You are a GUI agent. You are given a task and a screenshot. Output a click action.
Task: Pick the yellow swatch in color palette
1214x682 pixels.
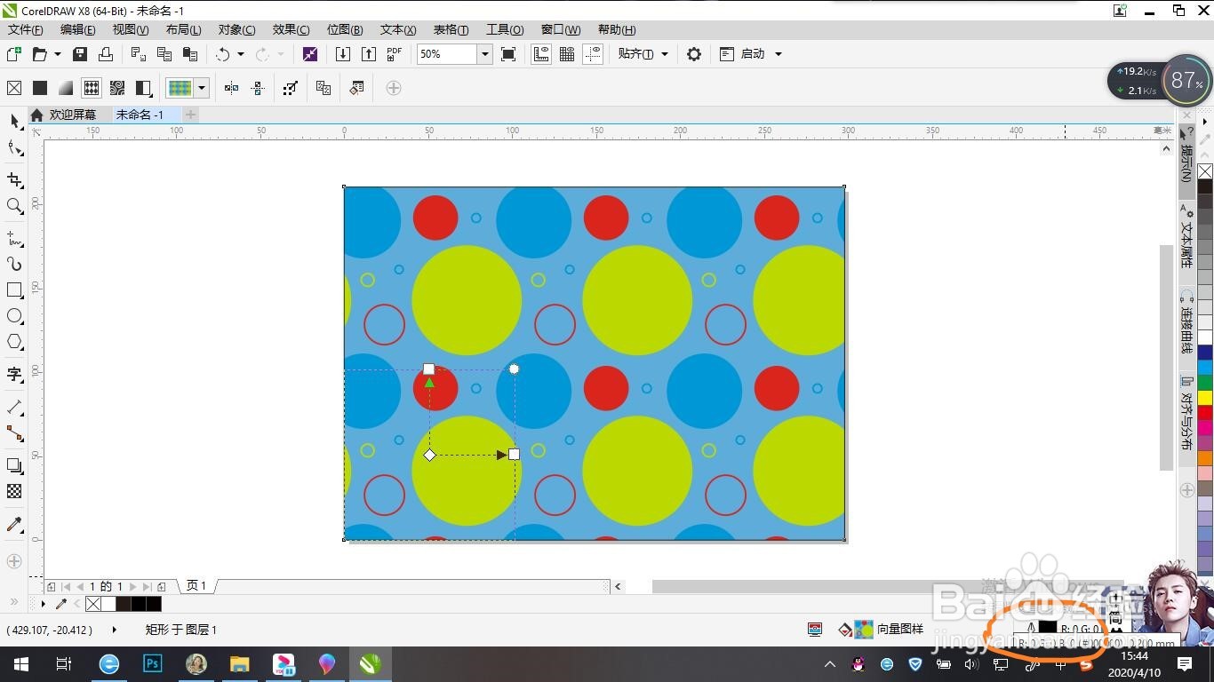click(x=1205, y=397)
